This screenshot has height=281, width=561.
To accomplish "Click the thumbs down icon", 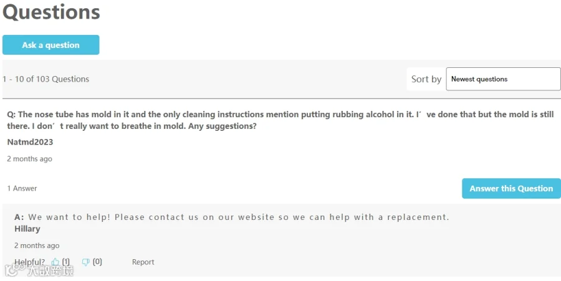I will (x=86, y=262).
